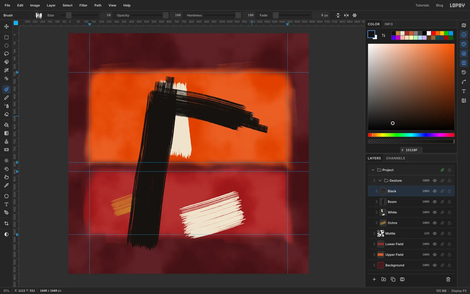This screenshot has height=294, width=470.
Task: Add a new layer with plus icon
Action: [374, 279]
